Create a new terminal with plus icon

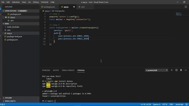coord(172,70)
